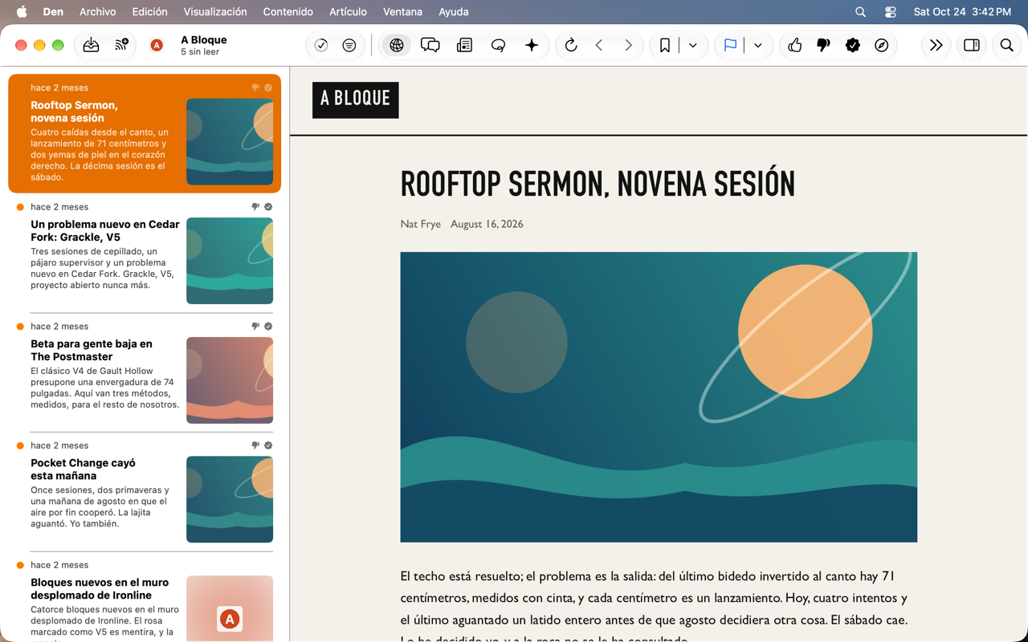
Task: Give the article a thumbs down
Action: coord(823,46)
